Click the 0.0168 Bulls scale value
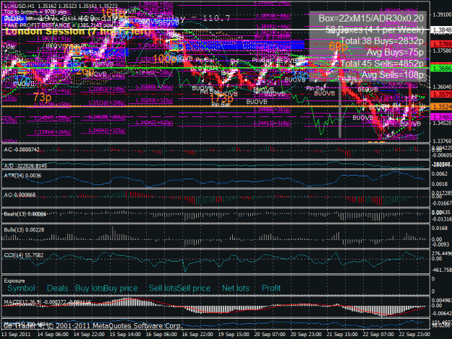This screenshot has height=339, width=452. click(440, 228)
